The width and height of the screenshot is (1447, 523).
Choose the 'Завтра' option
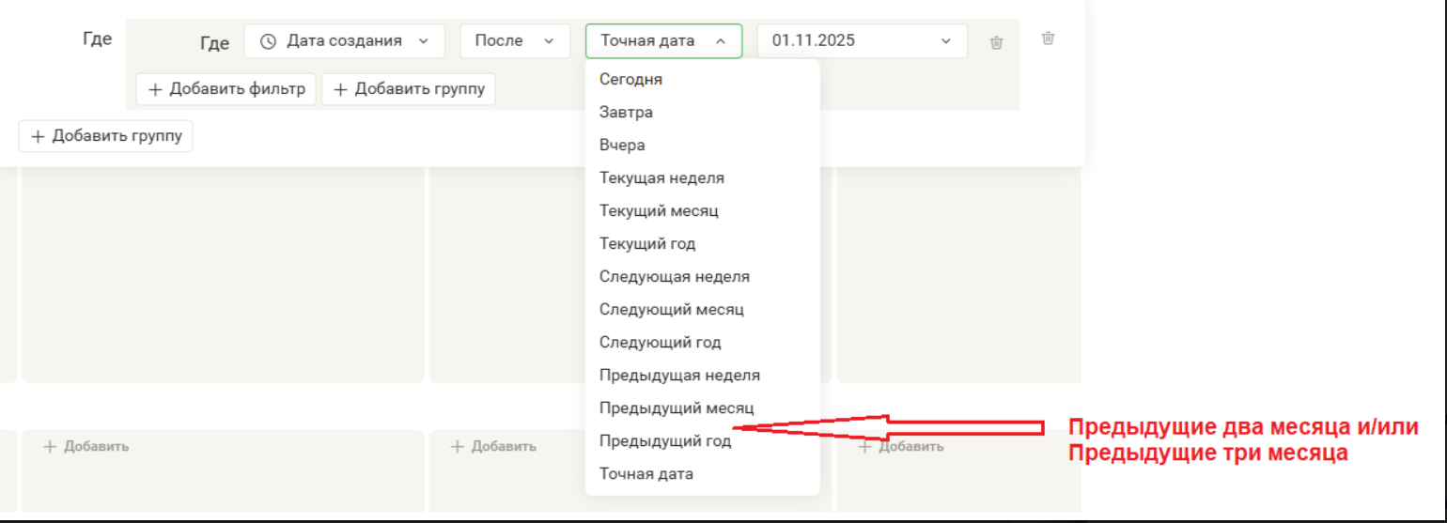click(x=626, y=113)
